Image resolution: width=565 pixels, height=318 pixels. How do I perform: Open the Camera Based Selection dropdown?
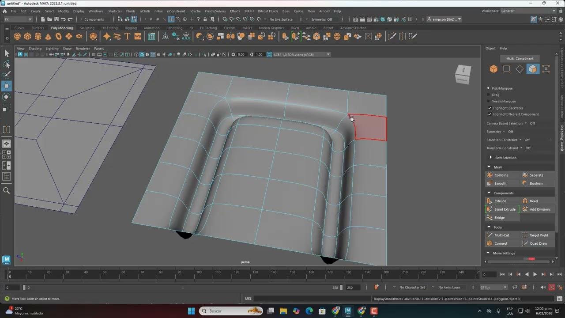pos(525,123)
